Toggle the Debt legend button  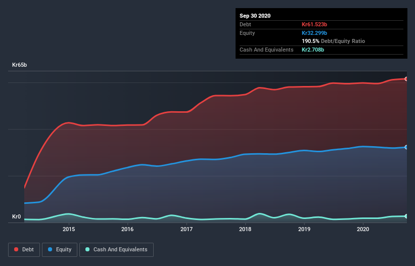pos(24,250)
